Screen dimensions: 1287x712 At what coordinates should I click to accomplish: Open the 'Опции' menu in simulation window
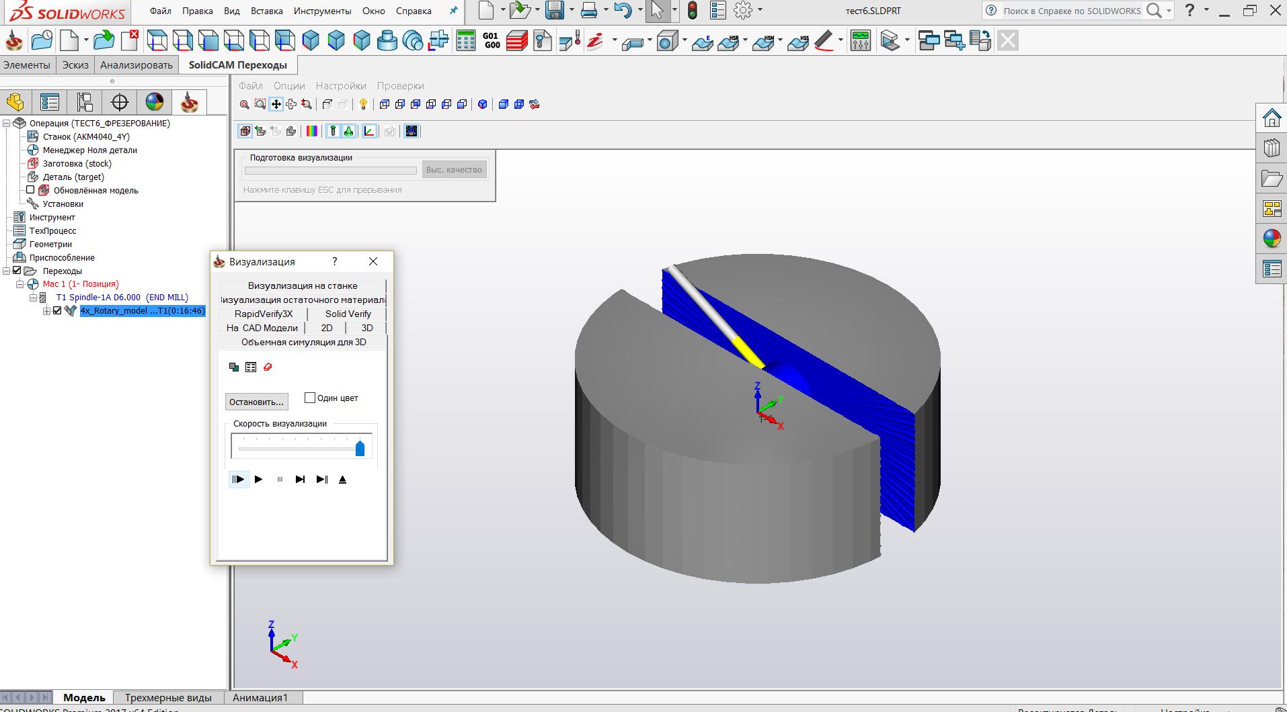tap(289, 86)
